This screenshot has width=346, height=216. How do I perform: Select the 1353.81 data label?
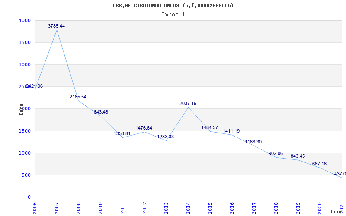coord(122,133)
